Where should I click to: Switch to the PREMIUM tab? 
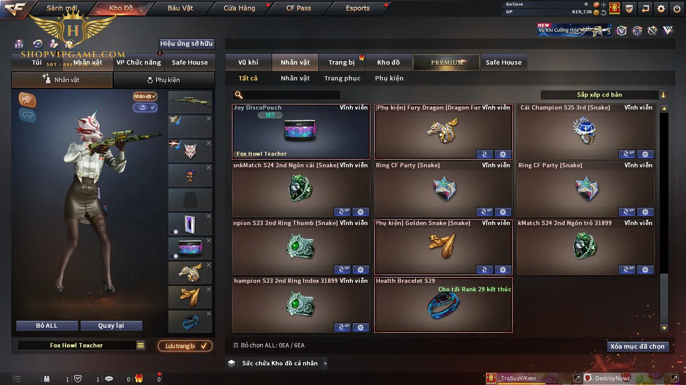click(446, 62)
